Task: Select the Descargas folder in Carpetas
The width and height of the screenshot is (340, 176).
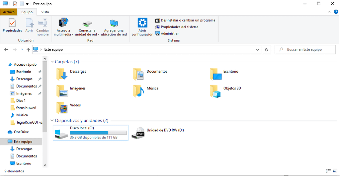Action: [71, 74]
